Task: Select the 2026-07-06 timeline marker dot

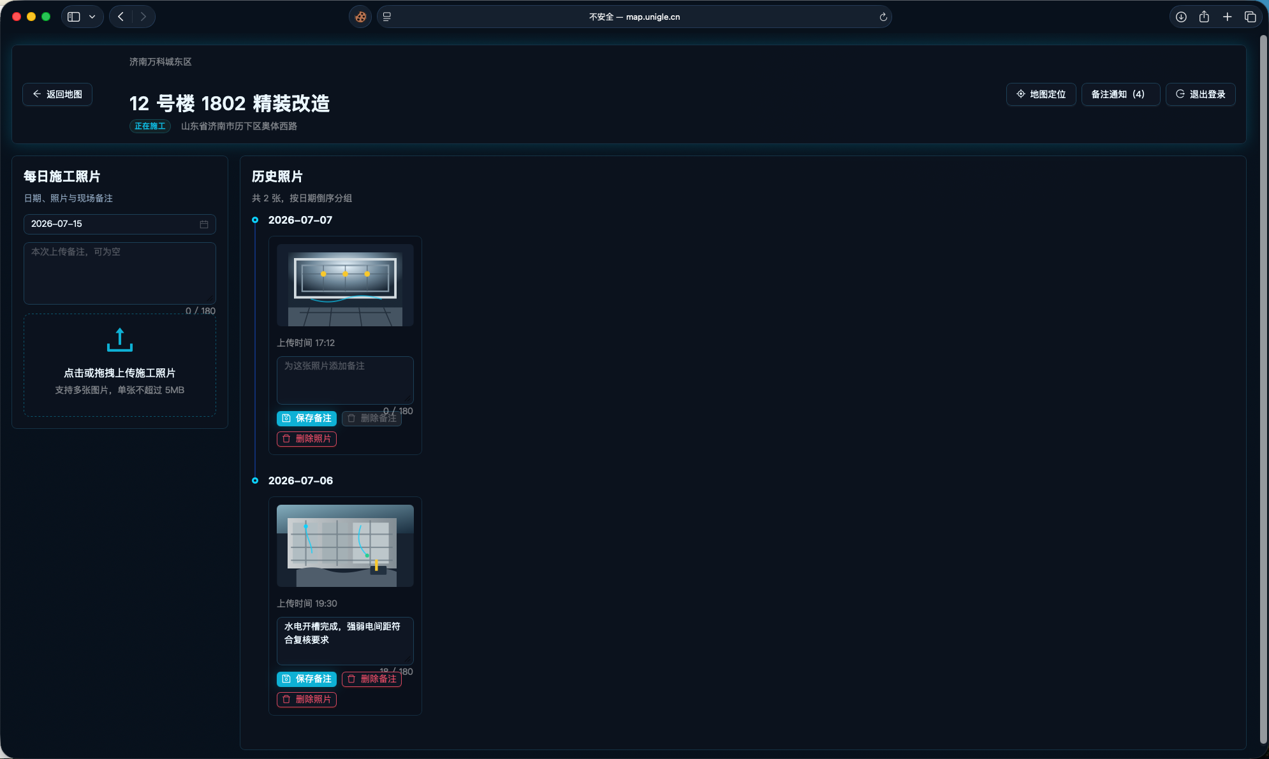Action: [255, 481]
